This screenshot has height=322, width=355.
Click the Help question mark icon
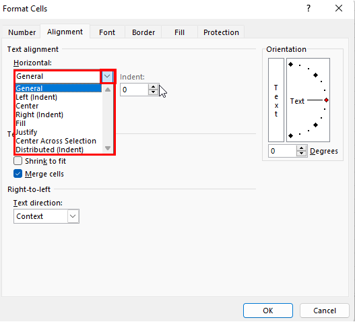tap(309, 9)
